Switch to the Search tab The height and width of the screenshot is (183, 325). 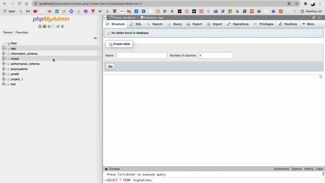[154, 24]
